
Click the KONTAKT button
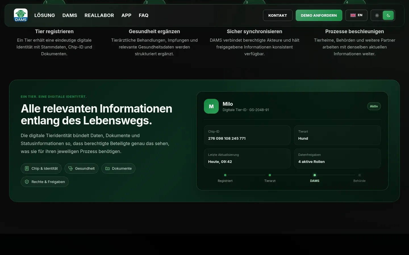tap(277, 15)
